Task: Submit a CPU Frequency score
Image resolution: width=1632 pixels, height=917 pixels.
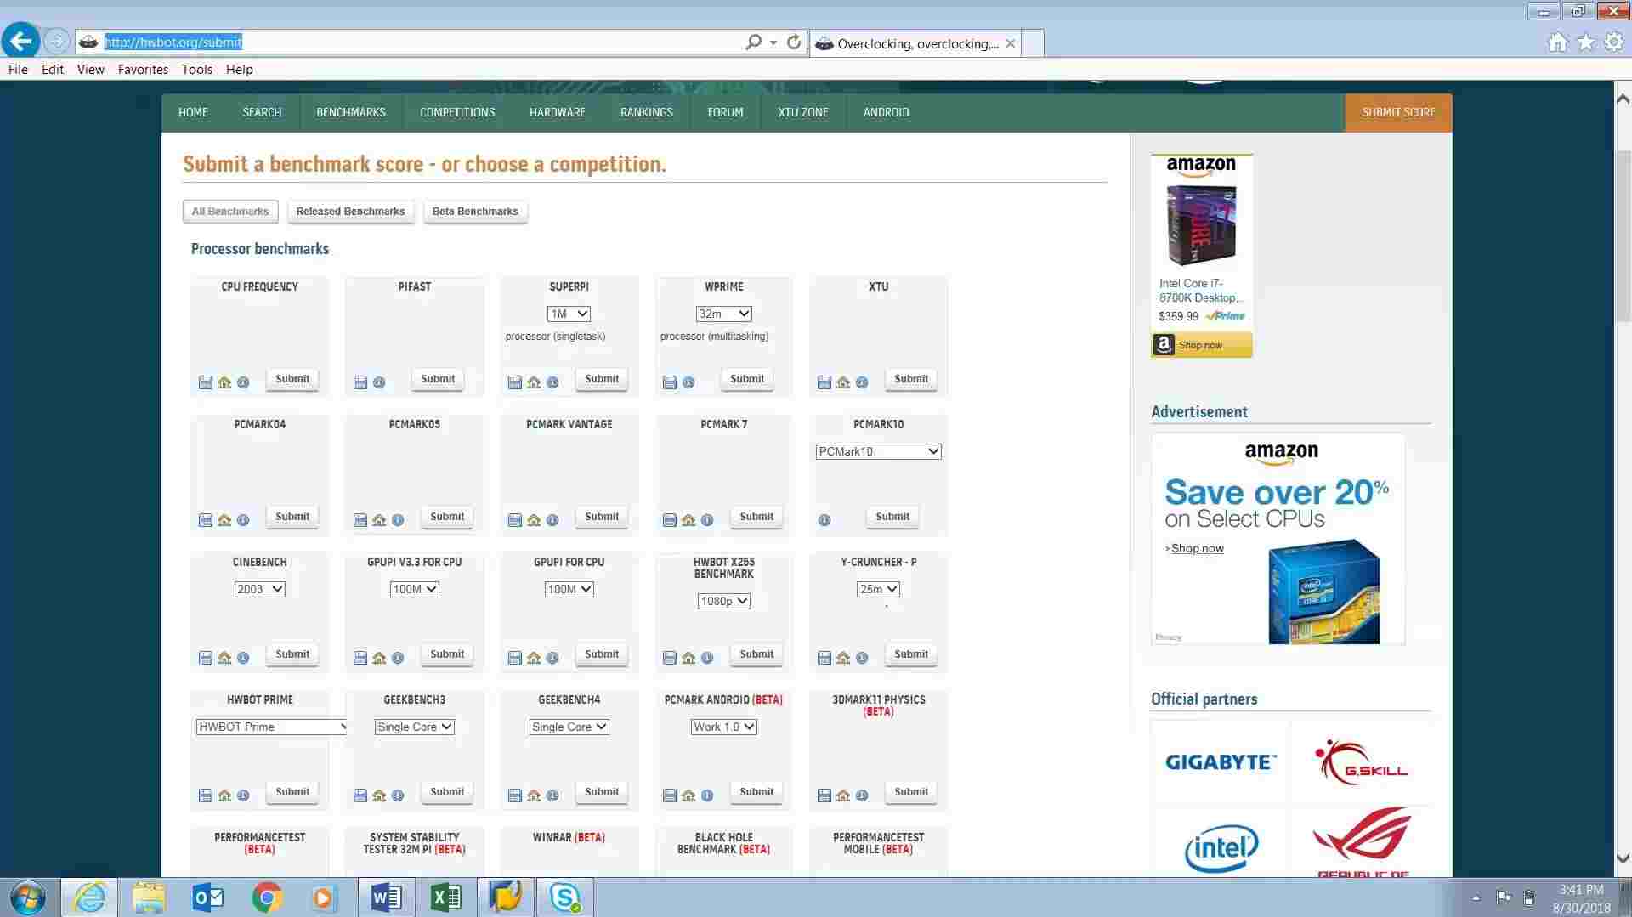Action: pos(292,379)
